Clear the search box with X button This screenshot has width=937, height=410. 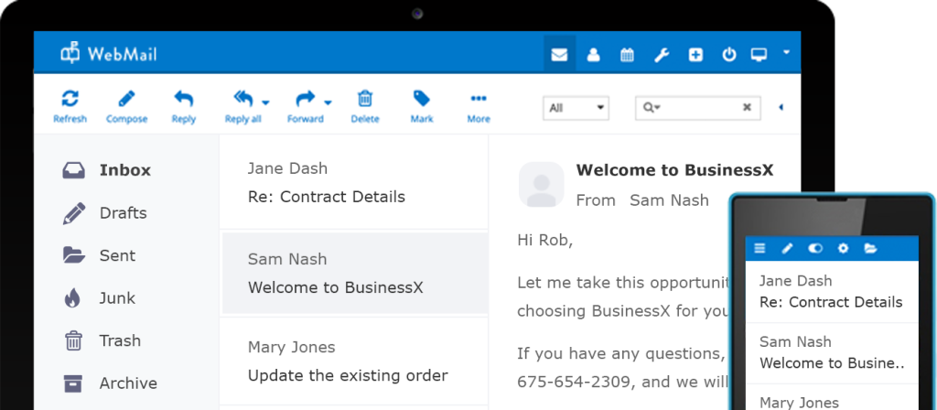tap(747, 108)
